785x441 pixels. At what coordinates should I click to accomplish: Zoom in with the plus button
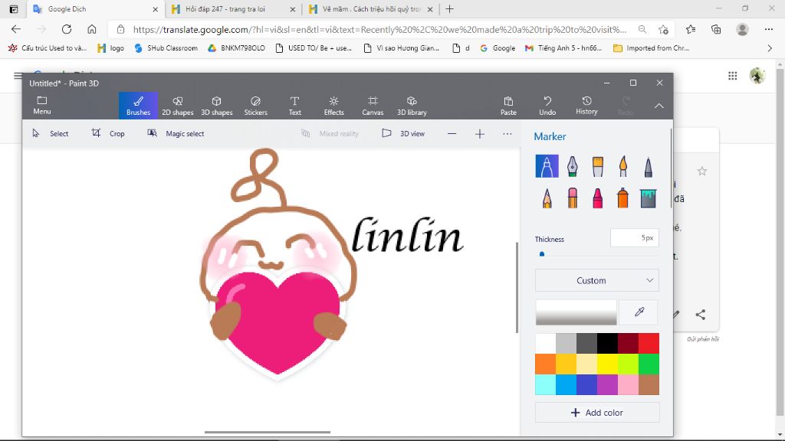click(x=480, y=133)
